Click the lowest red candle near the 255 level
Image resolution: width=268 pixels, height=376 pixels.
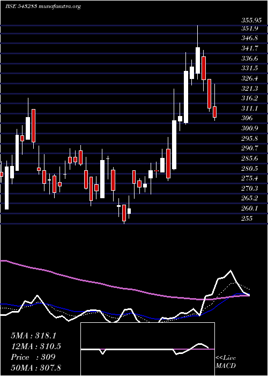coord(124,213)
